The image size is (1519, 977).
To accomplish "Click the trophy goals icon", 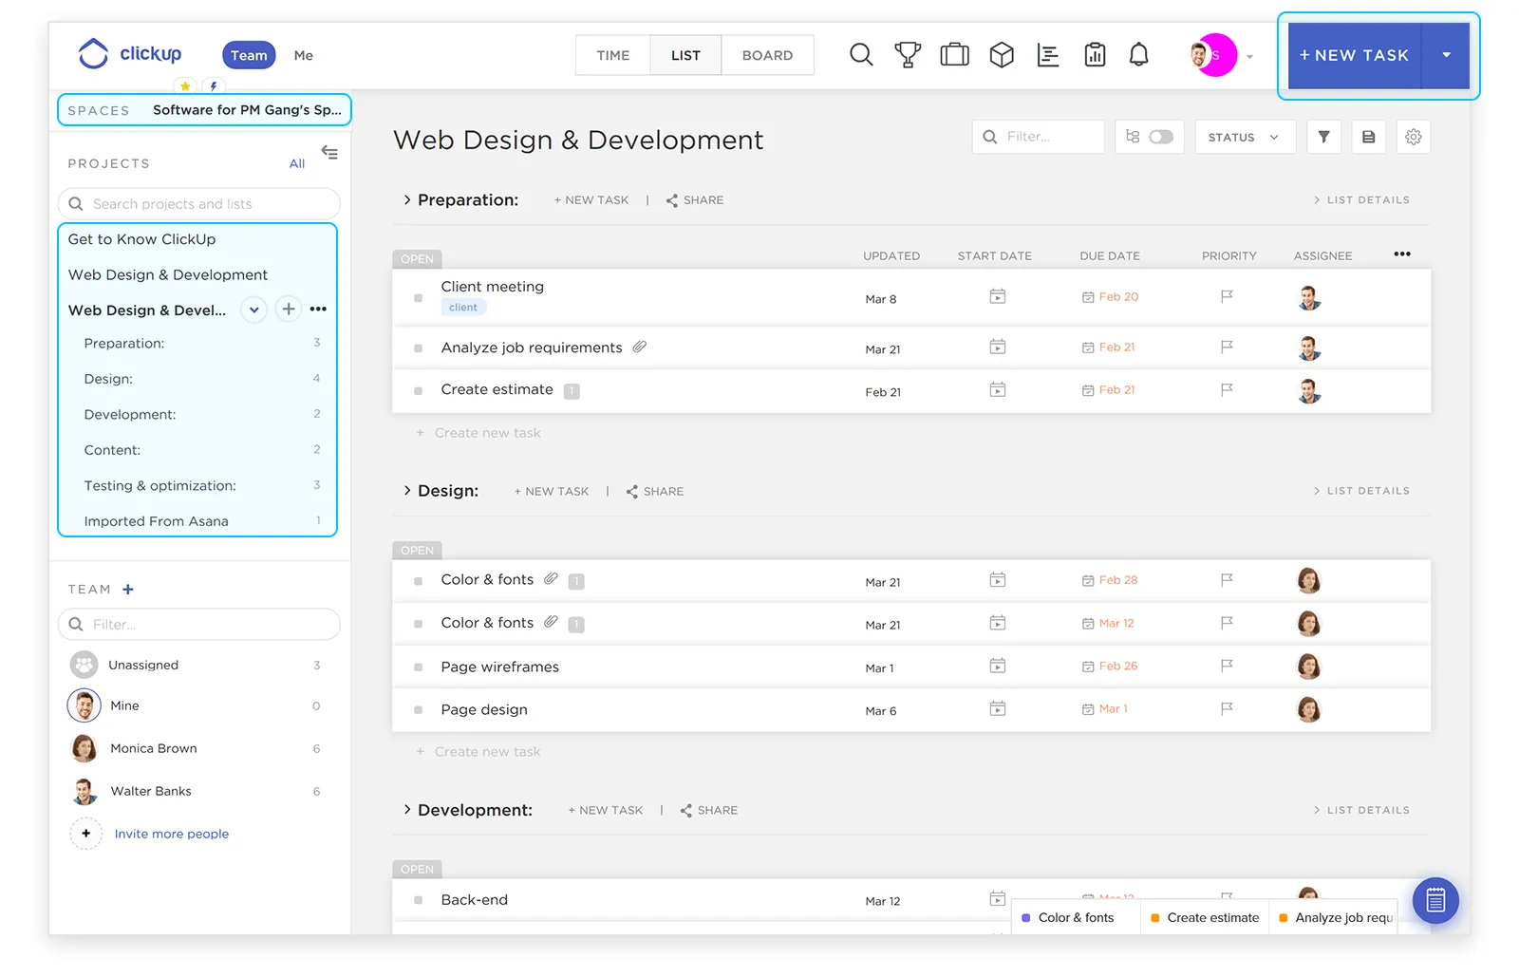I will pyautogui.click(x=908, y=55).
